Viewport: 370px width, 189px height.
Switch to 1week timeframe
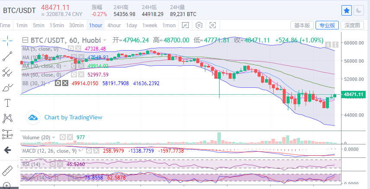click(150, 26)
